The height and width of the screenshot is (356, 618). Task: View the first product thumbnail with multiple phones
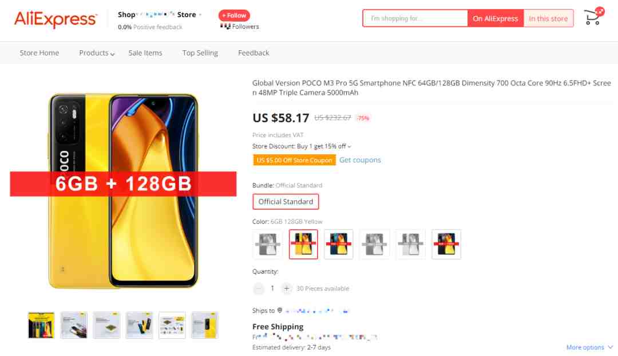[x=41, y=325]
